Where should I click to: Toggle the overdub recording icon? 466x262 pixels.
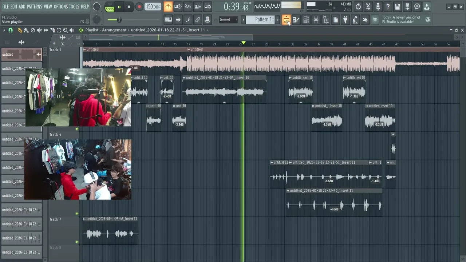pyautogui.click(x=198, y=7)
